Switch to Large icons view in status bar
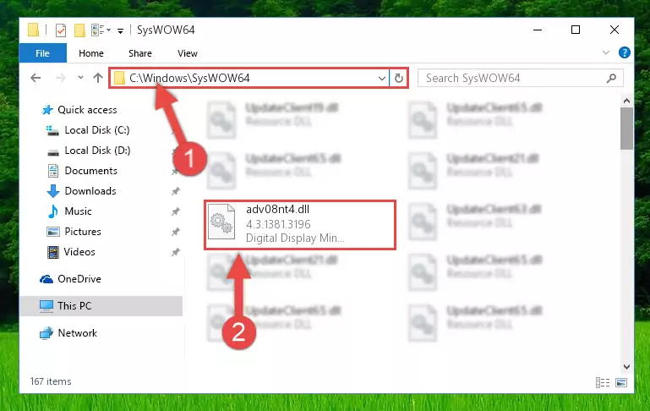Image resolution: width=650 pixels, height=411 pixels. 621,382
